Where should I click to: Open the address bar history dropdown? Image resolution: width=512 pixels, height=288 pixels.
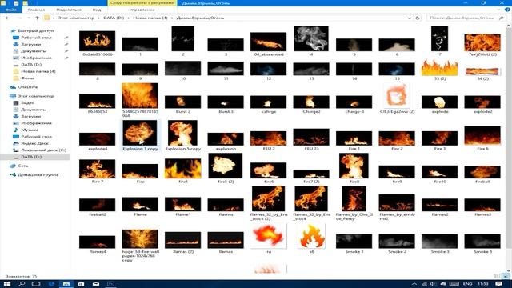(410, 18)
